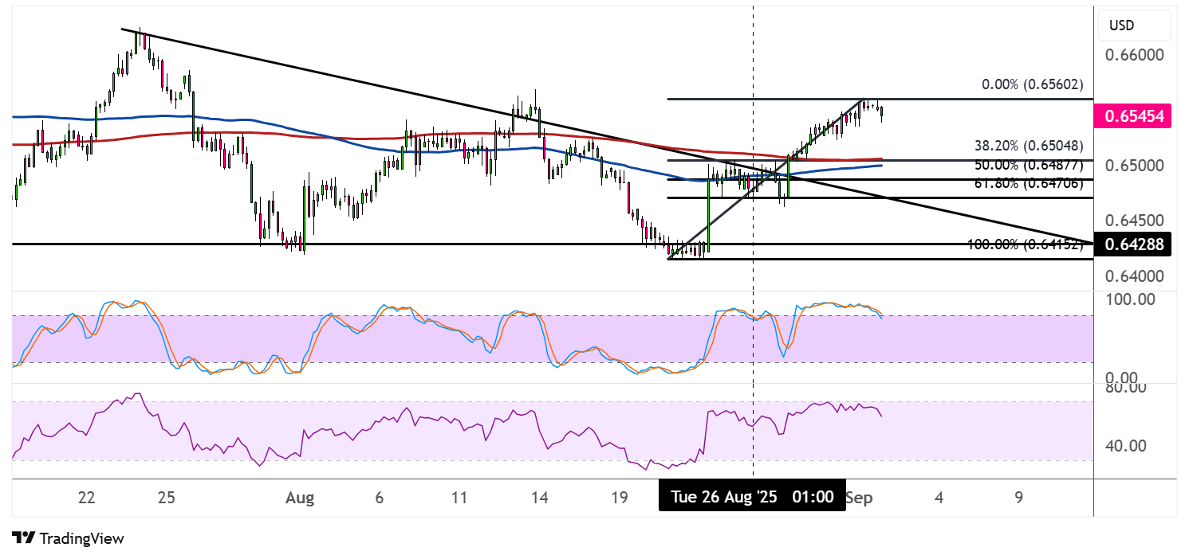Click the TradingView logo link

[x=69, y=538]
